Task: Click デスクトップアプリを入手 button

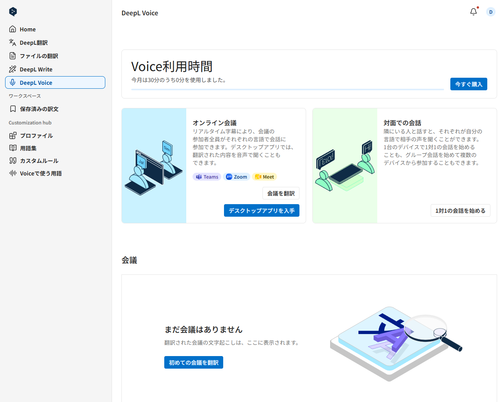Action: 262,210
